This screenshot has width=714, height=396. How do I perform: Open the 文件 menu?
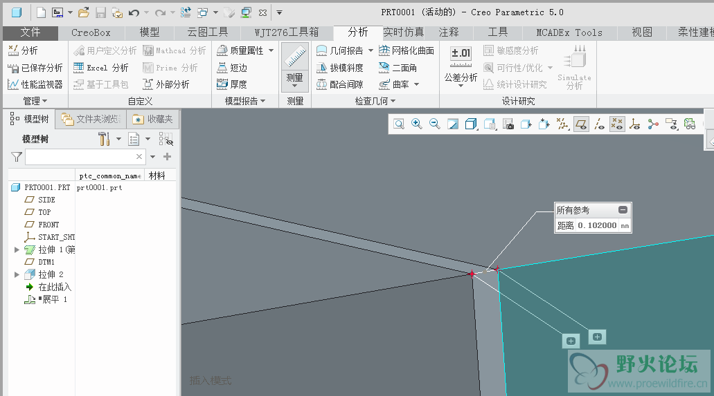pyautogui.click(x=30, y=32)
